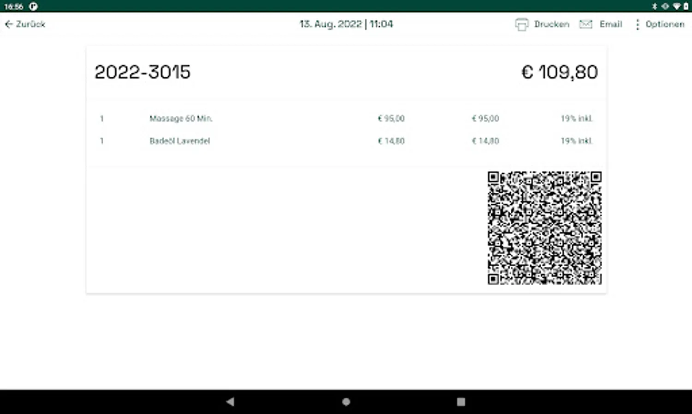This screenshot has width=692, height=414.
Task: Tap the Android home circle button
Action: [346, 402]
